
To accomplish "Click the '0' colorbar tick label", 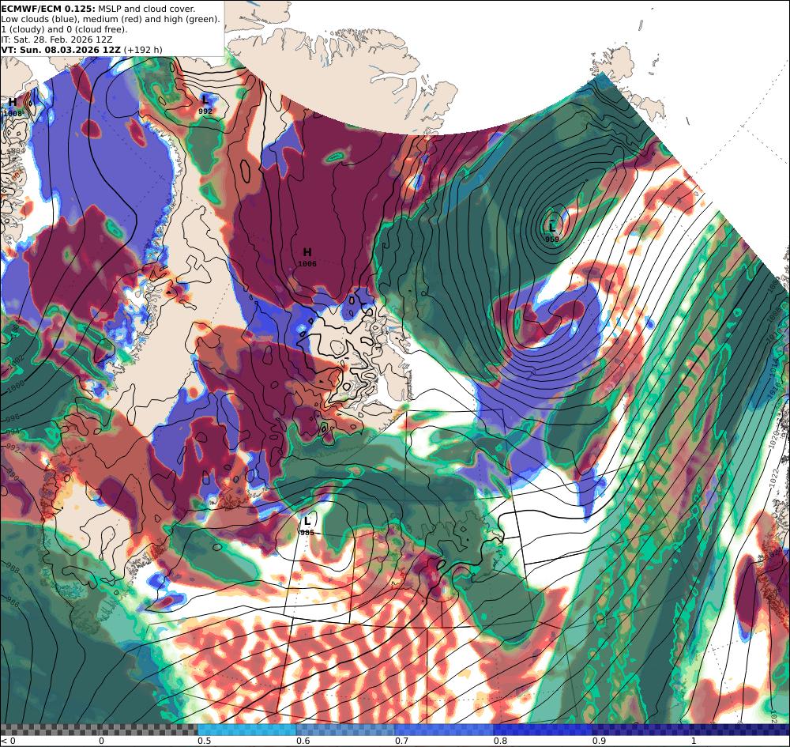I will point(101,741).
